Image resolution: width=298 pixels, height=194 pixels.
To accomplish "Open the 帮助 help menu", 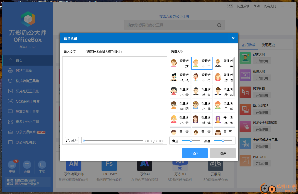I will [256, 6].
